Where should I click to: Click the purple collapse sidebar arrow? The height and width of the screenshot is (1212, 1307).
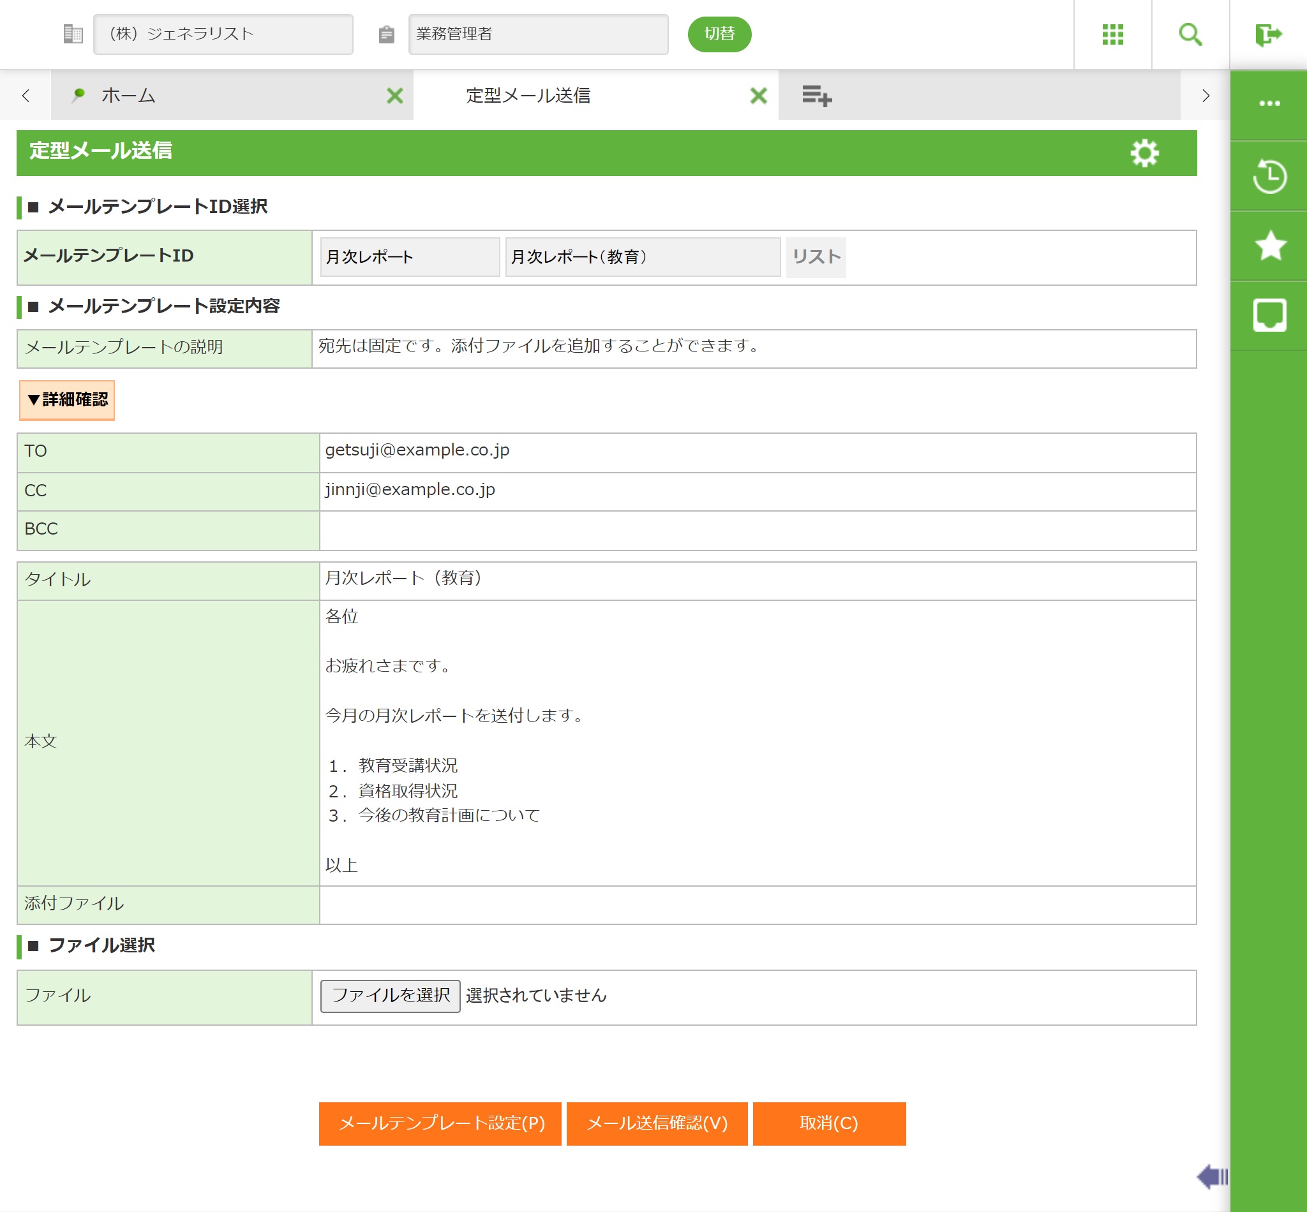pyautogui.click(x=1211, y=1176)
